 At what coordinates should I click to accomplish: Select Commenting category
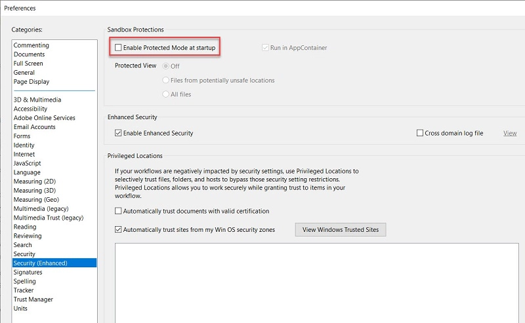coord(31,45)
